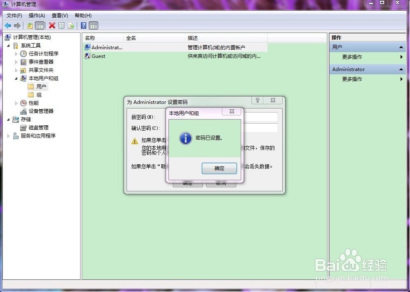Click the 确认密码 input field
The height and width of the screenshot is (292, 410).
pyautogui.click(x=260, y=128)
